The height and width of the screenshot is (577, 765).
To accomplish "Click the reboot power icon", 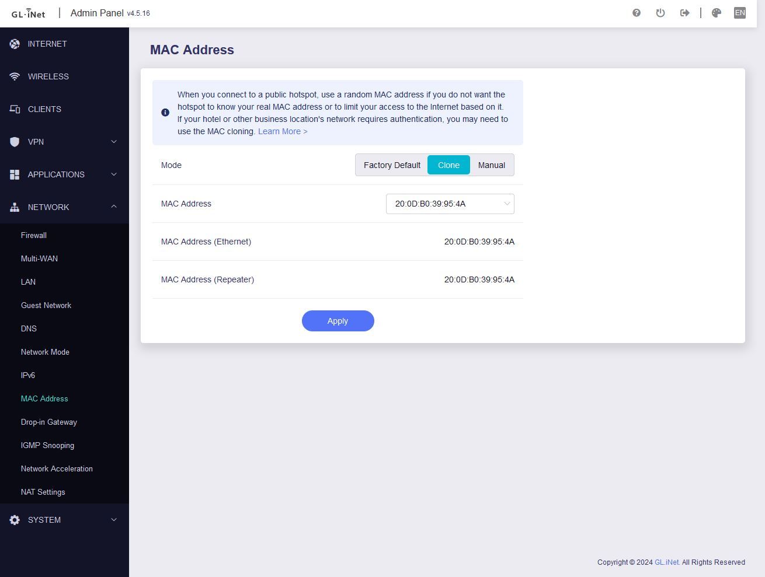I will click(660, 13).
